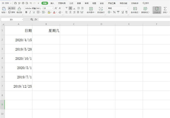Click the Paste clipboard icon
Viewport: 170px width, 118px height.
click(x=4, y=9)
